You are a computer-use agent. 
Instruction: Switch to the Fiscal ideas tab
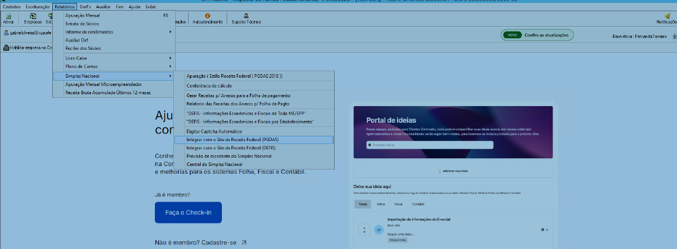click(398, 204)
